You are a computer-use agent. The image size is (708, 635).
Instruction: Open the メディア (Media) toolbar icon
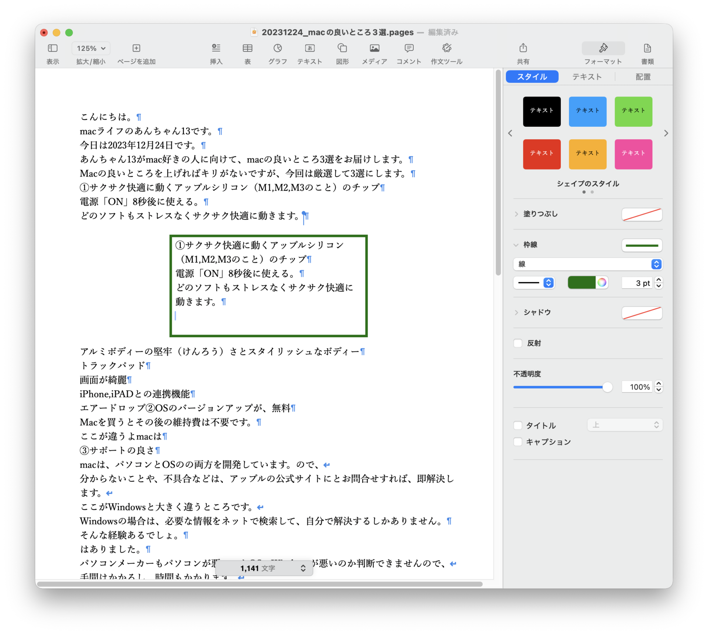coord(374,48)
